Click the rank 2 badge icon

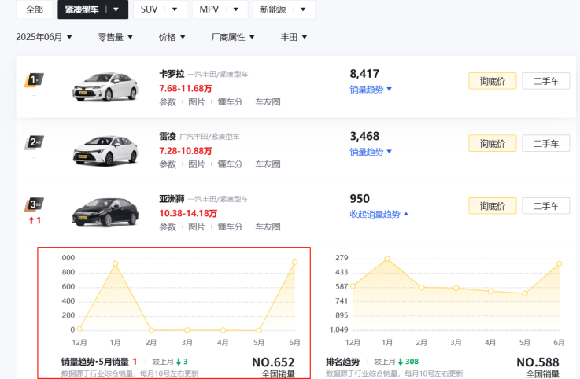coord(35,142)
